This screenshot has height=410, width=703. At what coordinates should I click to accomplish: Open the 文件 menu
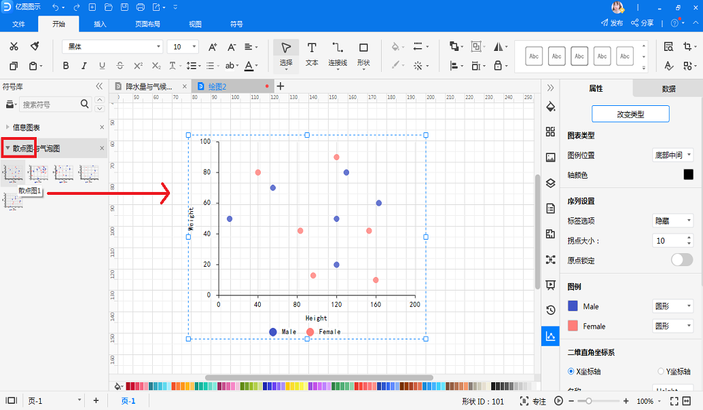18,24
